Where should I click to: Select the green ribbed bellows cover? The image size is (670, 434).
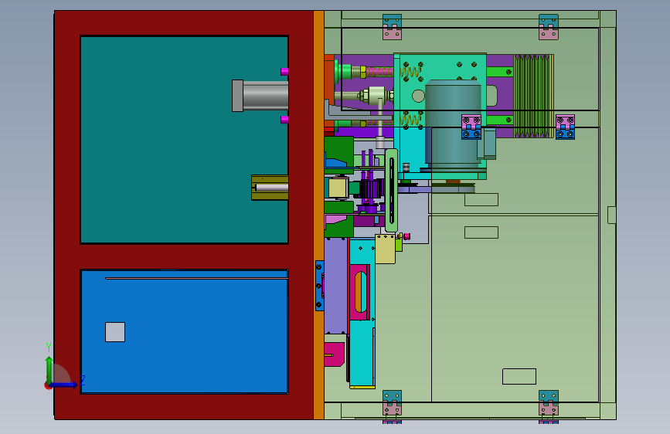[533, 96]
